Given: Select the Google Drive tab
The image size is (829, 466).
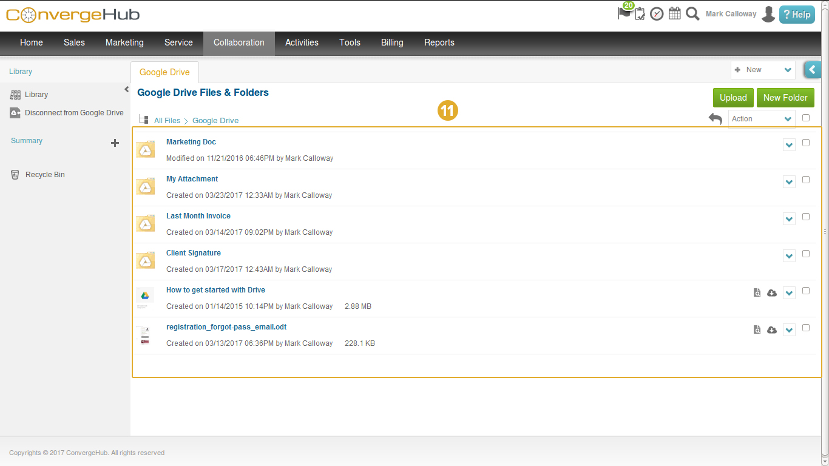Looking at the screenshot, I should click(x=164, y=72).
